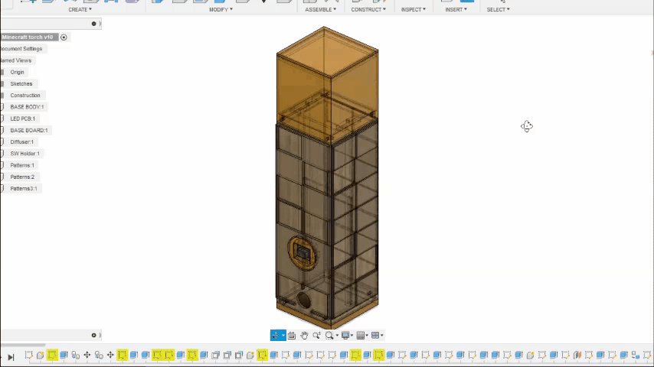Select Named Views in the browser
Screen dimensions: 654x367
coord(16,60)
